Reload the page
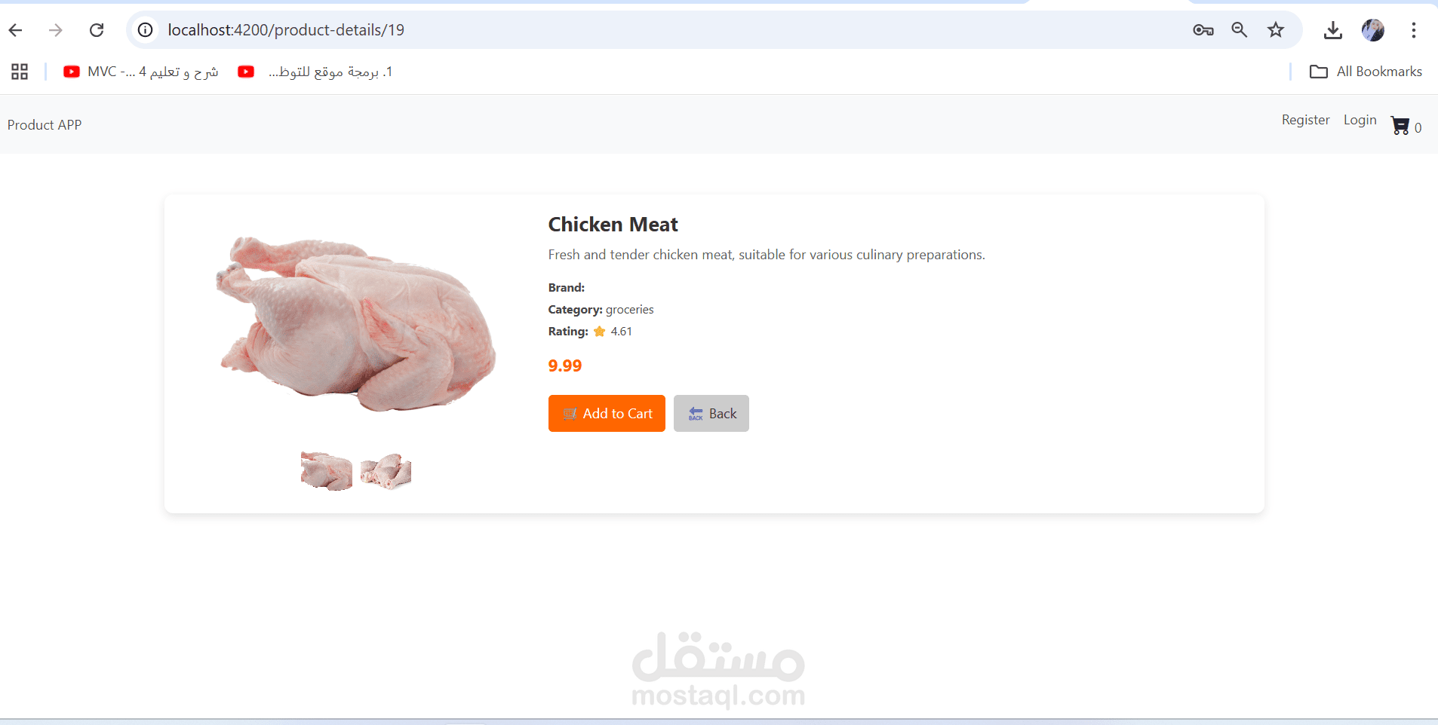Image resolution: width=1438 pixels, height=725 pixels. point(97,30)
